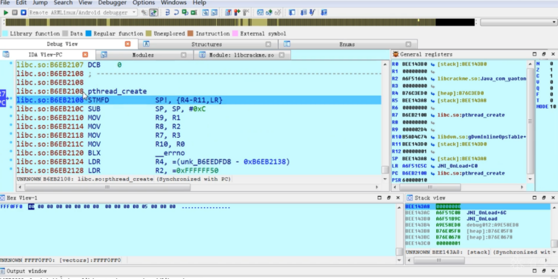The width and height of the screenshot is (558, 279).
Task: Terminate process with the stop icon
Action: tap(24, 12)
